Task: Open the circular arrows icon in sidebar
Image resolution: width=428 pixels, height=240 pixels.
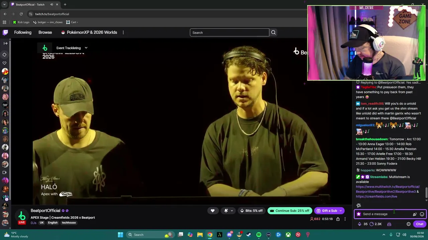Action: pos(5,55)
